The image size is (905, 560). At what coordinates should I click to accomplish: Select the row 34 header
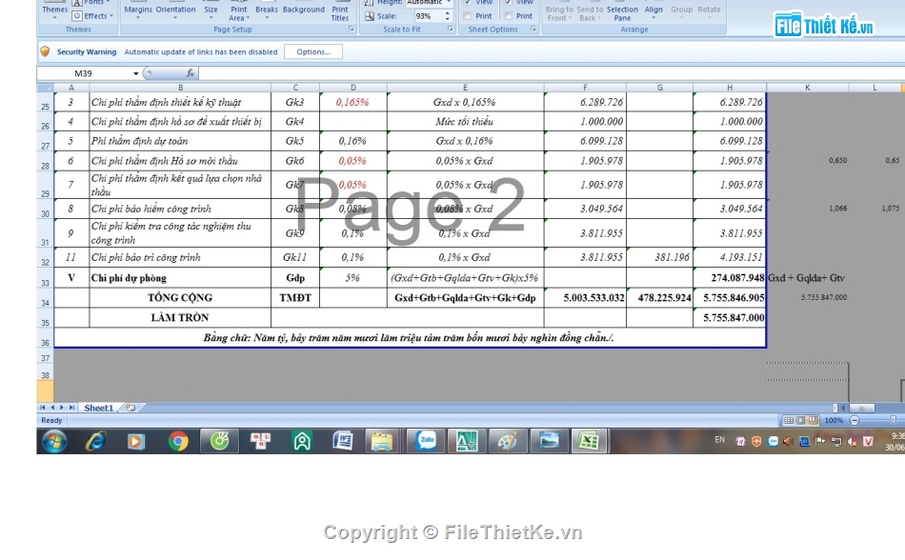45,298
